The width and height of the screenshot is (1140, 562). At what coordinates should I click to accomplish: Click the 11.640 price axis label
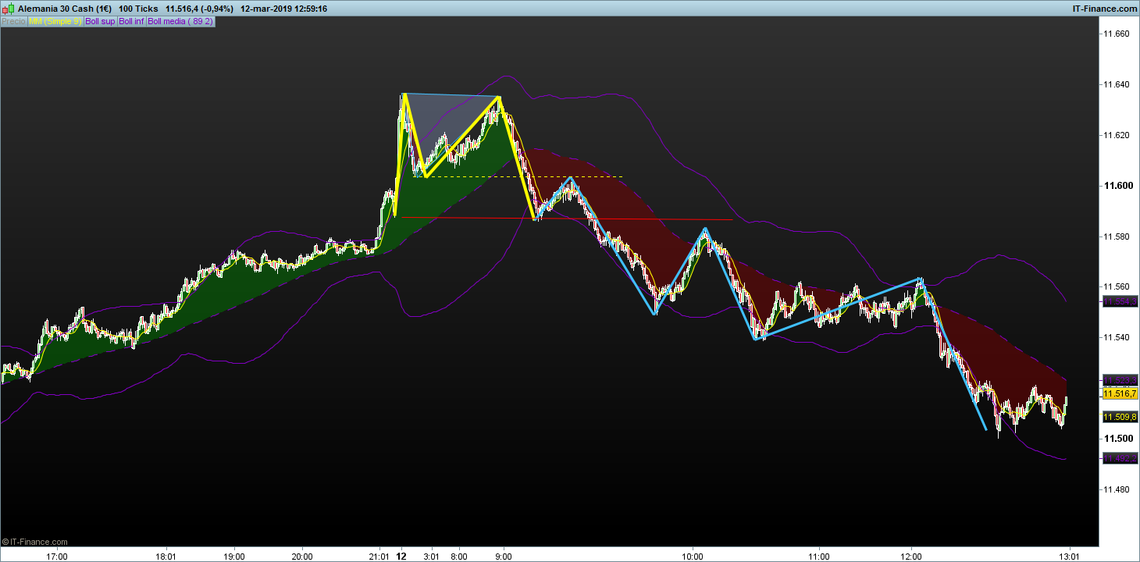1116,84
